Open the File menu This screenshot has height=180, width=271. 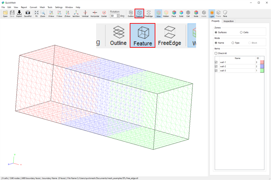[x=3, y=7]
